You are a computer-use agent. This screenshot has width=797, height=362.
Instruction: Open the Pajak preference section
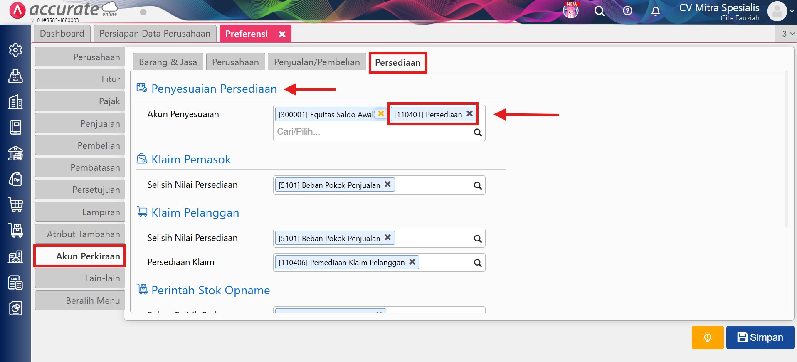(x=80, y=101)
